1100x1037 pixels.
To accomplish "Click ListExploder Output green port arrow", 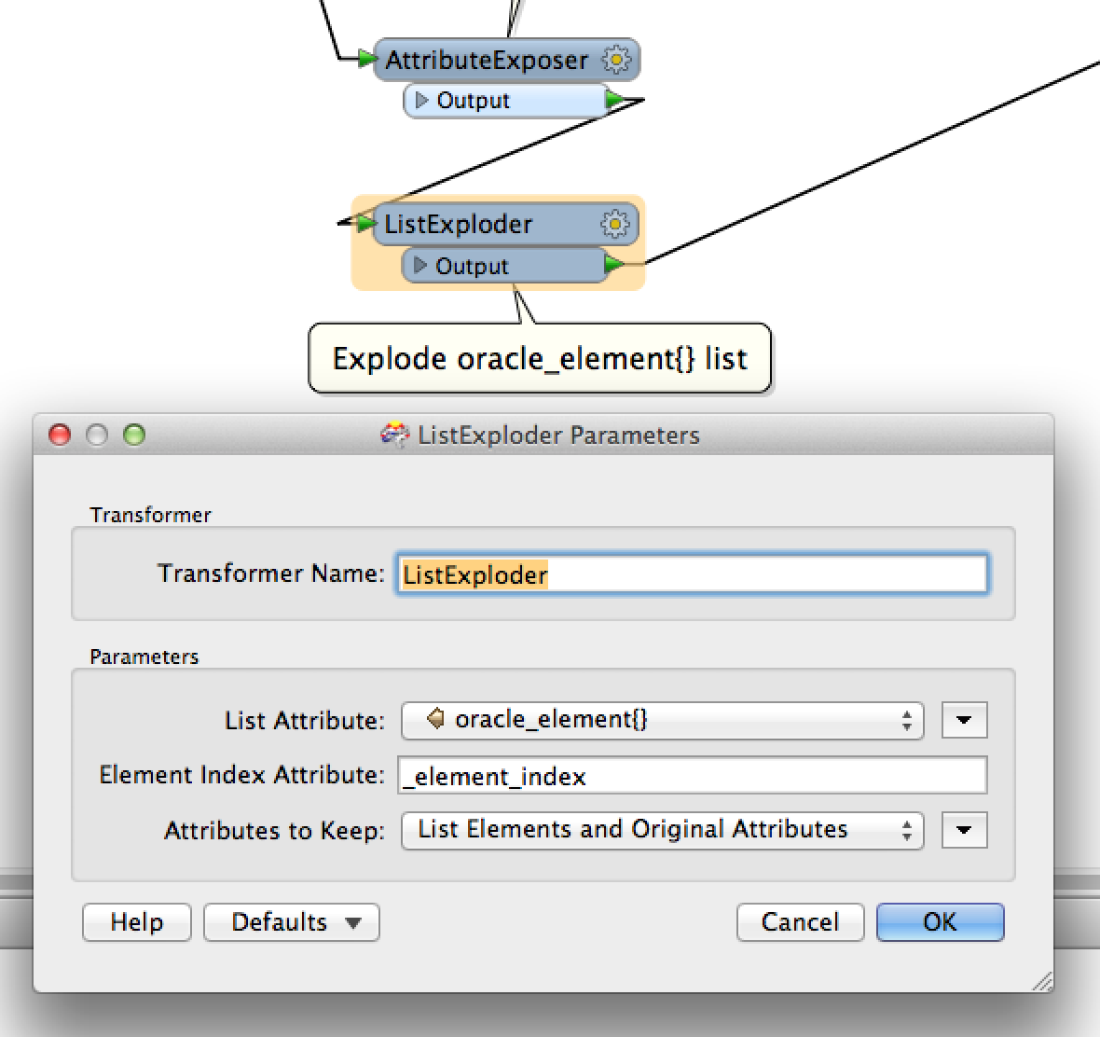I will click(x=613, y=265).
